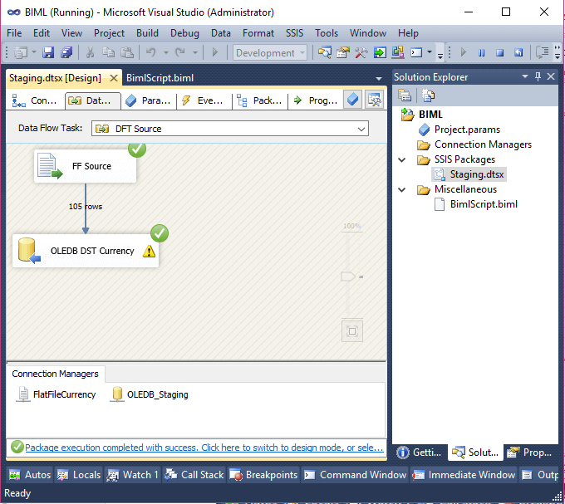
Task: Open the Command Window icon dropdown arrow
Action: point(430,52)
